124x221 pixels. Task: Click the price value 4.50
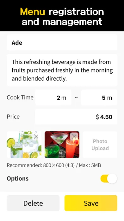(106, 117)
